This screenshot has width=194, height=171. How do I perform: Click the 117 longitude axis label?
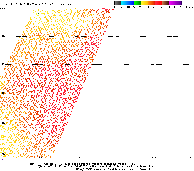click(x=154, y=158)
